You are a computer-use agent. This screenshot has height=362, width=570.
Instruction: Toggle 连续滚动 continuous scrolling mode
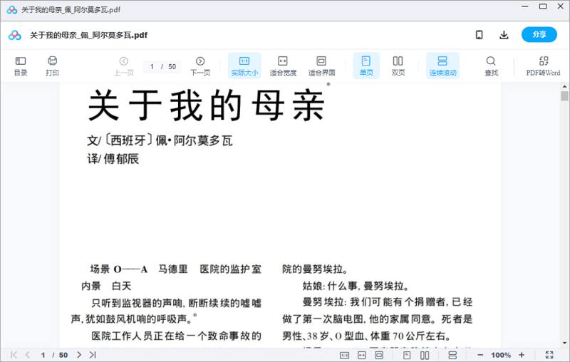pyautogui.click(x=442, y=66)
